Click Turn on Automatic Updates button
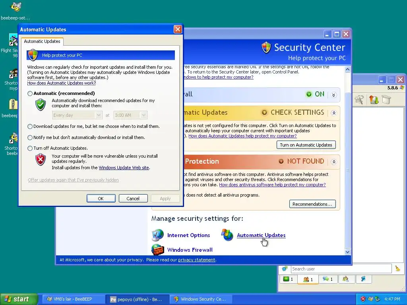Image resolution: width=407 pixels, height=305 pixels. pos(306,145)
